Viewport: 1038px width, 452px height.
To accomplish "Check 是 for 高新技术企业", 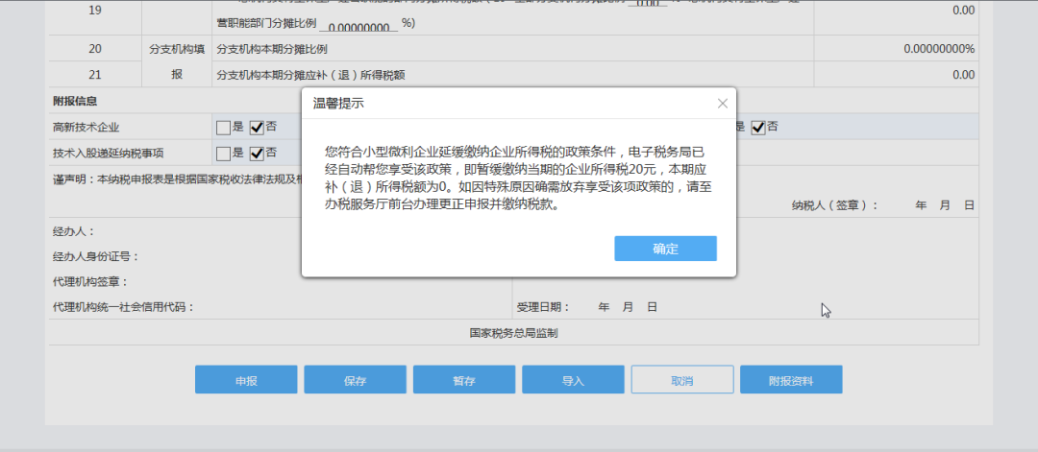I will [x=224, y=127].
